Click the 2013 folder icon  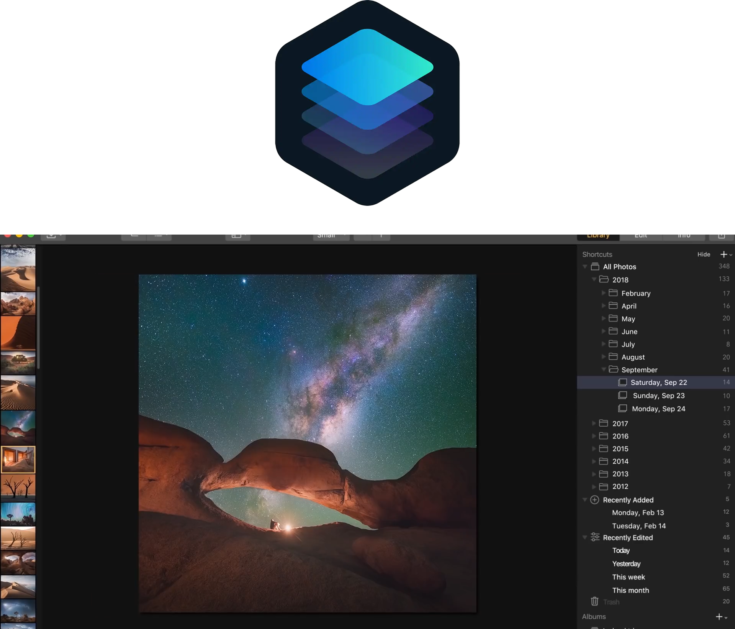coord(604,474)
